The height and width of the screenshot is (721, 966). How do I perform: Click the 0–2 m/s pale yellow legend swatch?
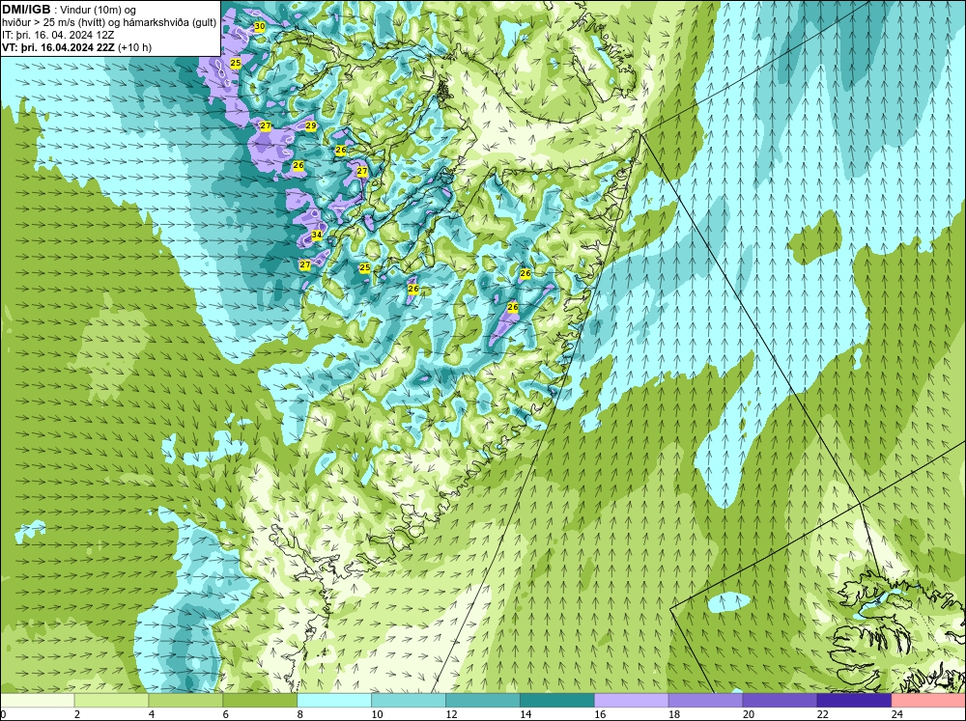coord(37,700)
